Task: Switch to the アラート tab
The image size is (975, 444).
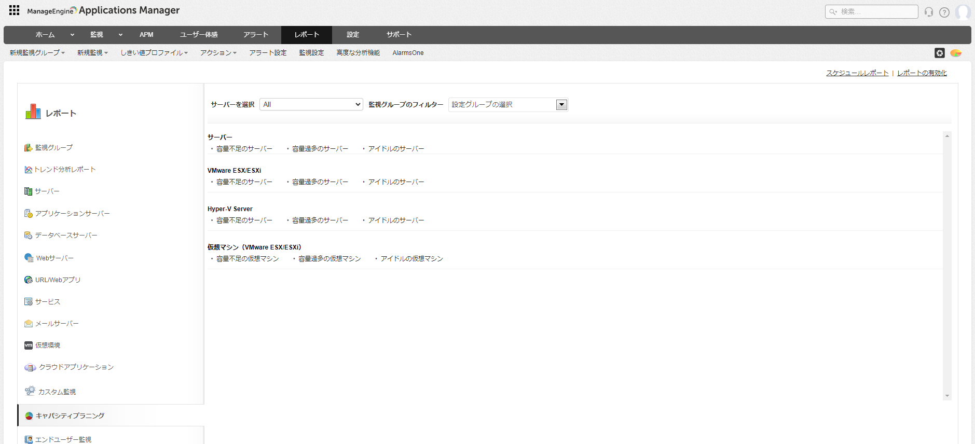Action: [x=256, y=35]
